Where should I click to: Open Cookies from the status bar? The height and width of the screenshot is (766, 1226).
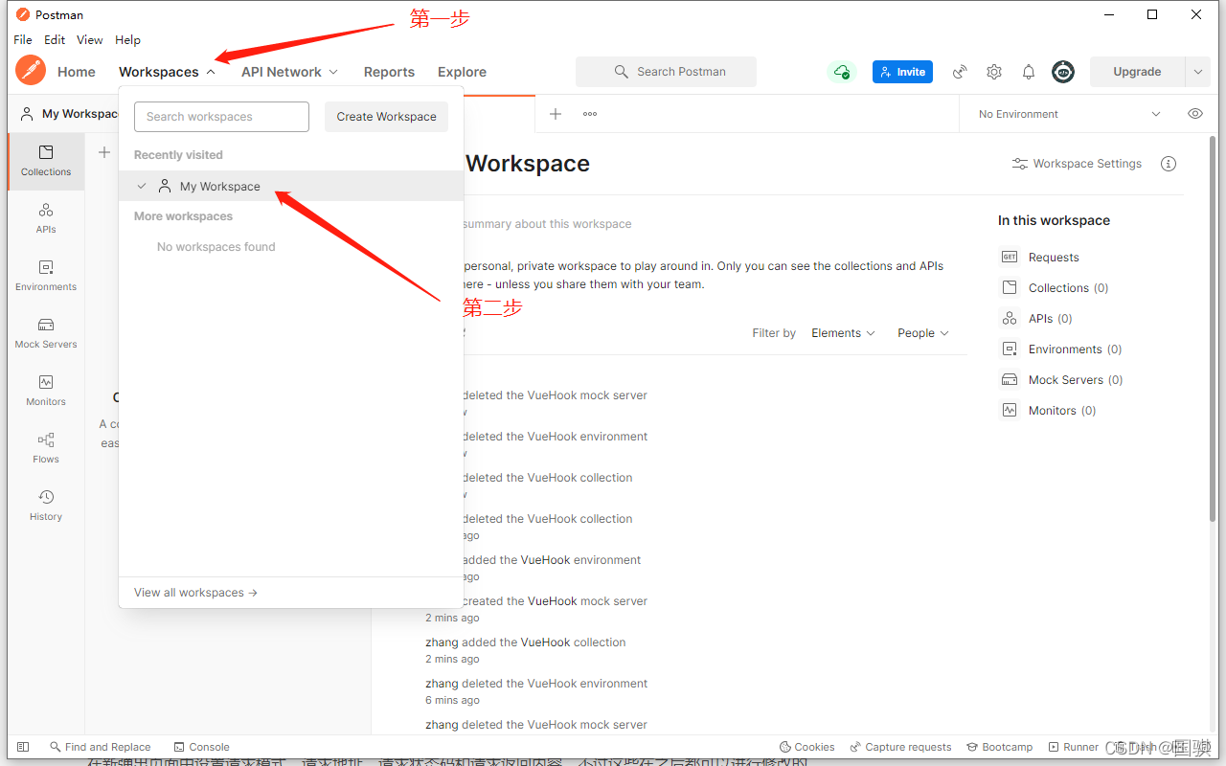pos(807,747)
